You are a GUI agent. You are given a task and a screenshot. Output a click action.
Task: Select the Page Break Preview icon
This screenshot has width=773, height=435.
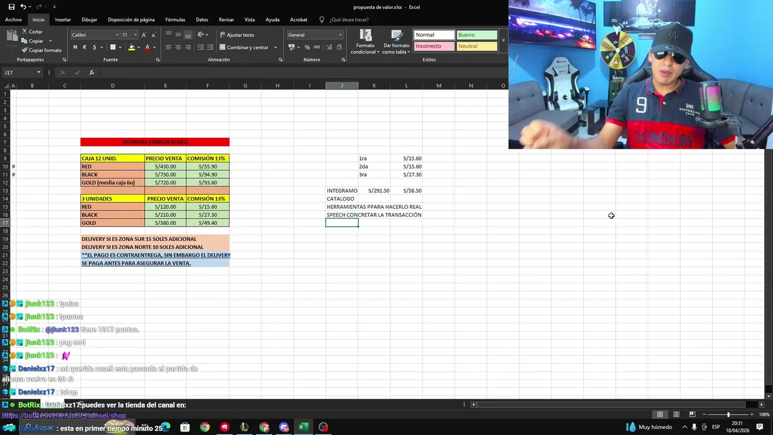[x=692, y=414]
